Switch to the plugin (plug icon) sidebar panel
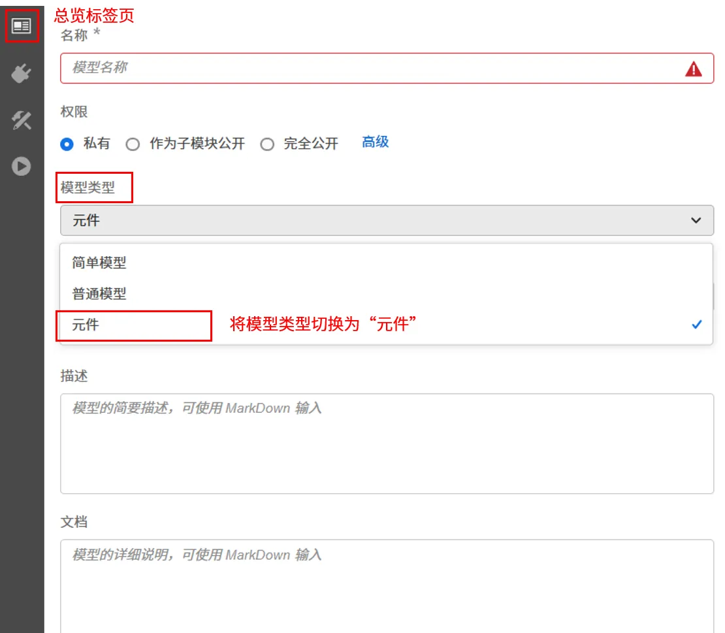Viewport: 725px width, 633px height. click(x=22, y=74)
